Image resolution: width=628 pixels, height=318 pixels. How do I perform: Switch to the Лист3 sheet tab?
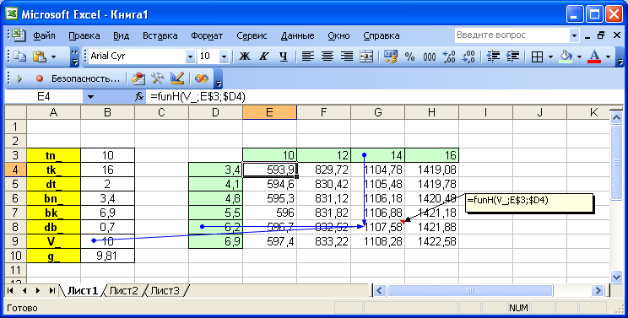tap(165, 290)
